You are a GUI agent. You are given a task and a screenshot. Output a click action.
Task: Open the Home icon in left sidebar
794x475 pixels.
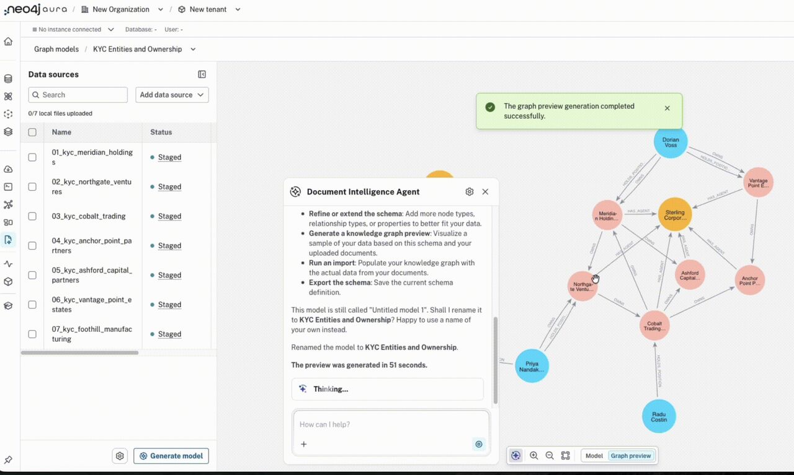8,41
